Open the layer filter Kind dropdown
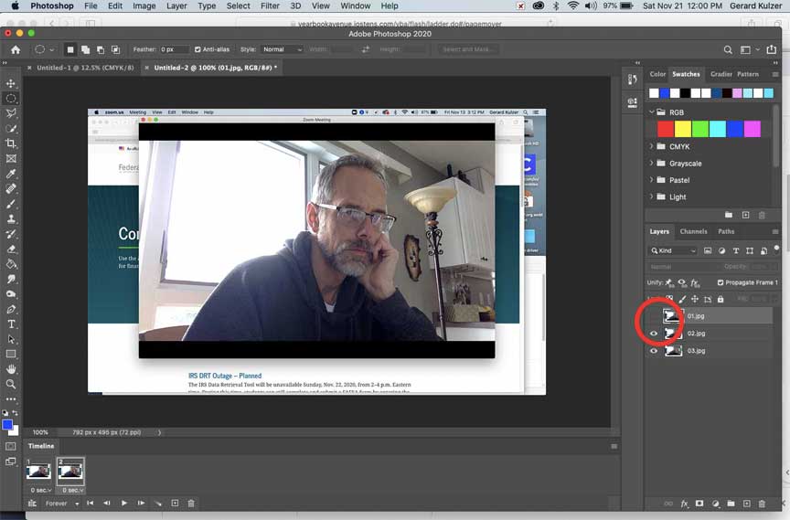The width and height of the screenshot is (790, 520). [673, 250]
